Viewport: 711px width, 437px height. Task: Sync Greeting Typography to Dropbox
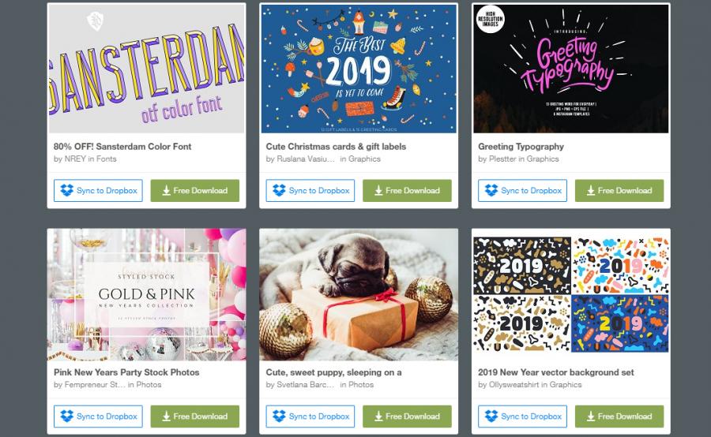click(522, 191)
